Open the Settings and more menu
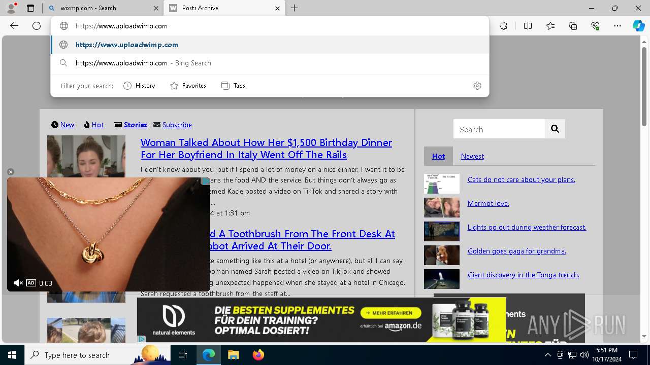The width and height of the screenshot is (650, 365). pos(617,26)
